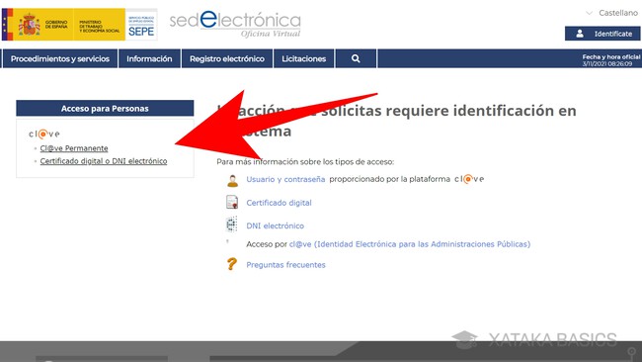Open the Preguntas frecuentes link
This screenshot has width=642, height=362.
click(x=285, y=265)
